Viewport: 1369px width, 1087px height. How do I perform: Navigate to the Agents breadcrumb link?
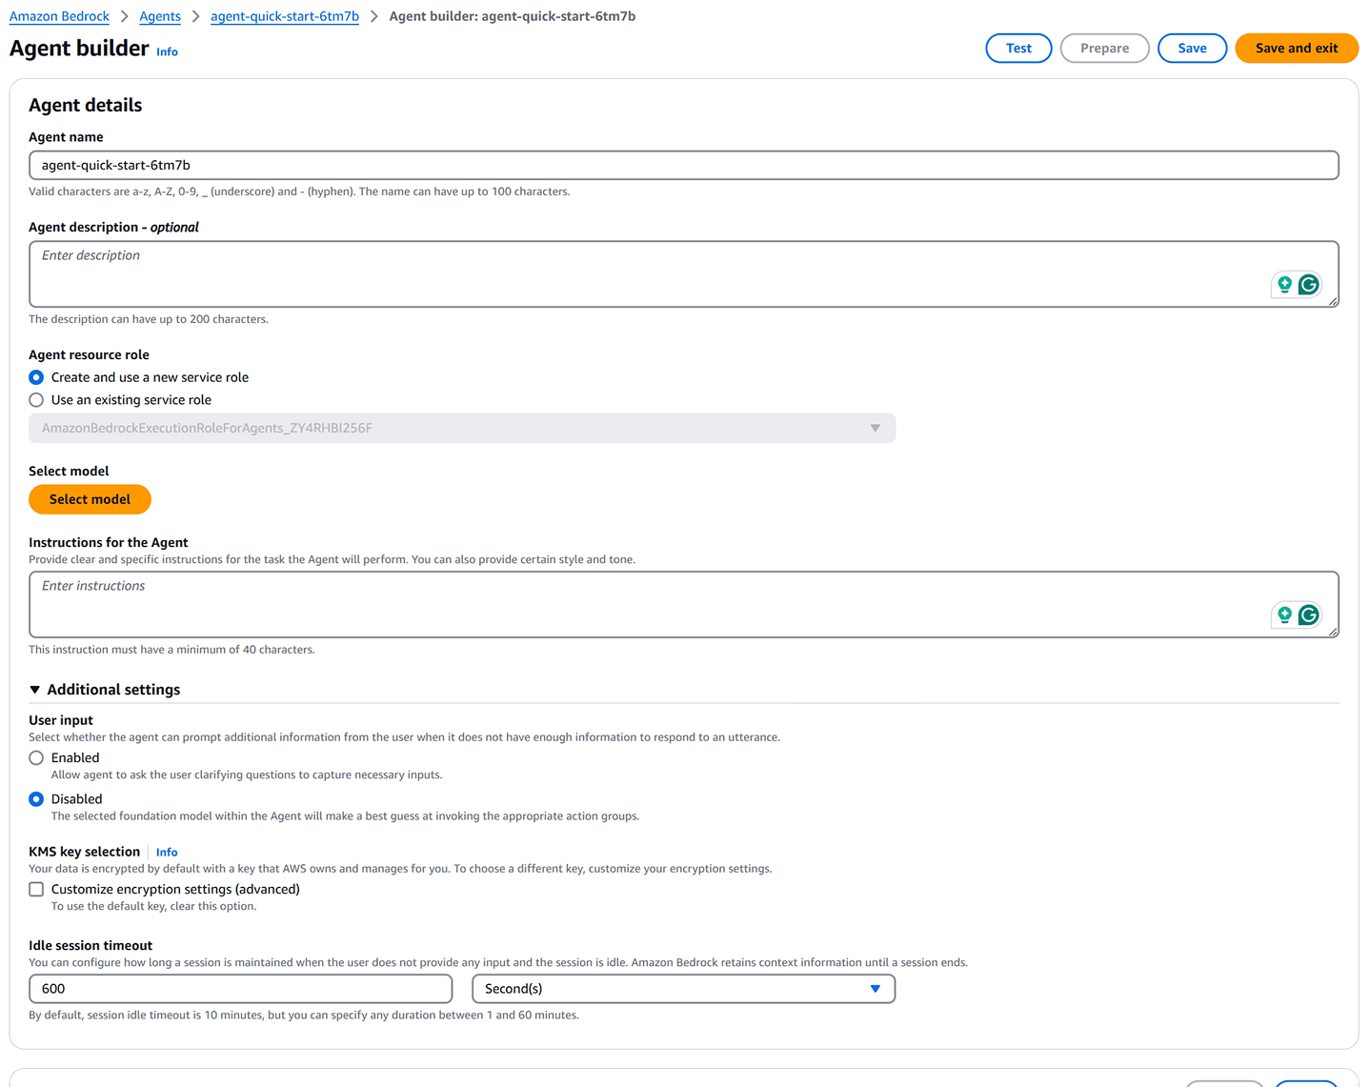(160, 16)
